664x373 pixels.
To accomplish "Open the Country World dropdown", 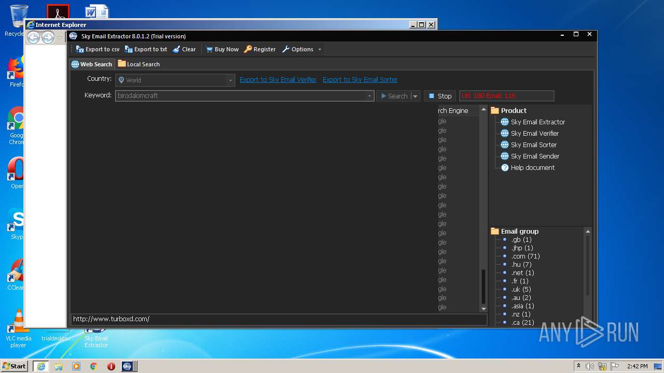I will tap(175, 80).
